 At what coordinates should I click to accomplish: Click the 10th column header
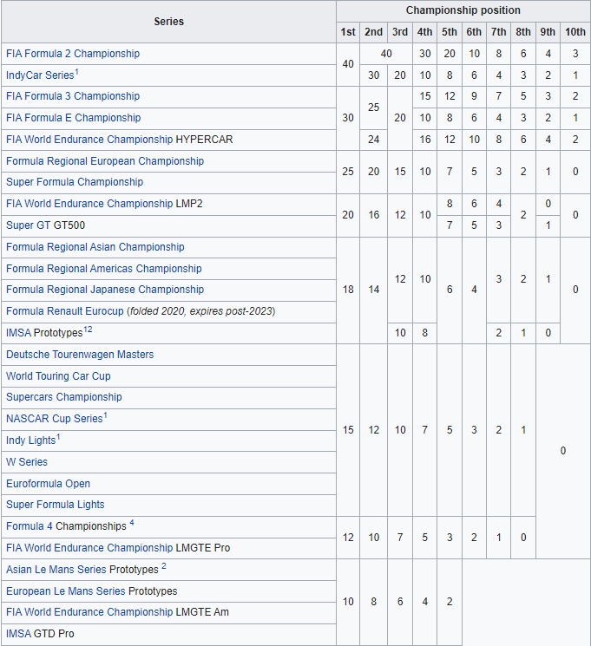tap(575, 32)
